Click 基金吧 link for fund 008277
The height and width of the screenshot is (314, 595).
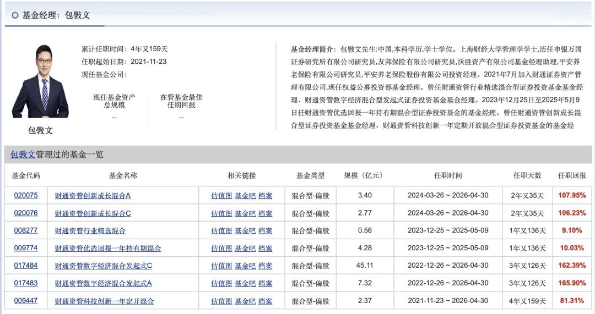(245, 230)
